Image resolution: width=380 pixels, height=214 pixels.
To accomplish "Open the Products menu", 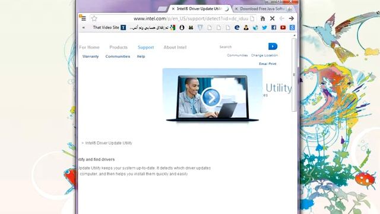I will (x=119, y=48).
